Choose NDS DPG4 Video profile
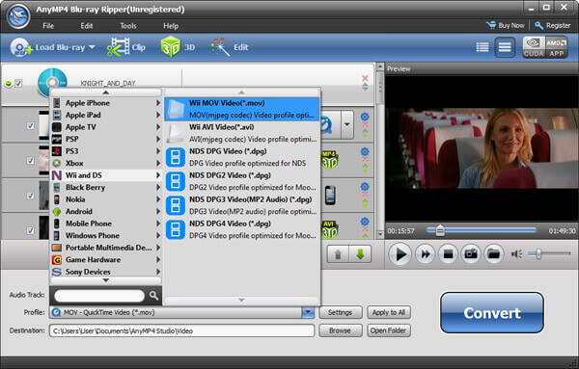The image size is (579, 369). coord(242,229)
